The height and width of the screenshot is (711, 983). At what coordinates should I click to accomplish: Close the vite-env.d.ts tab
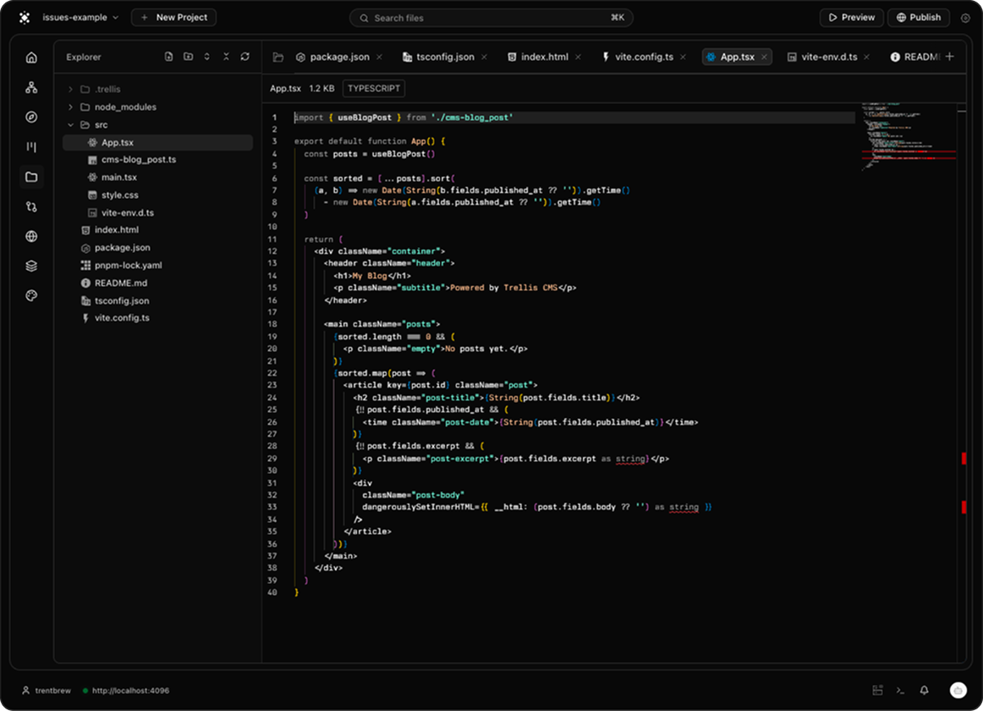(x=866, y=57)
